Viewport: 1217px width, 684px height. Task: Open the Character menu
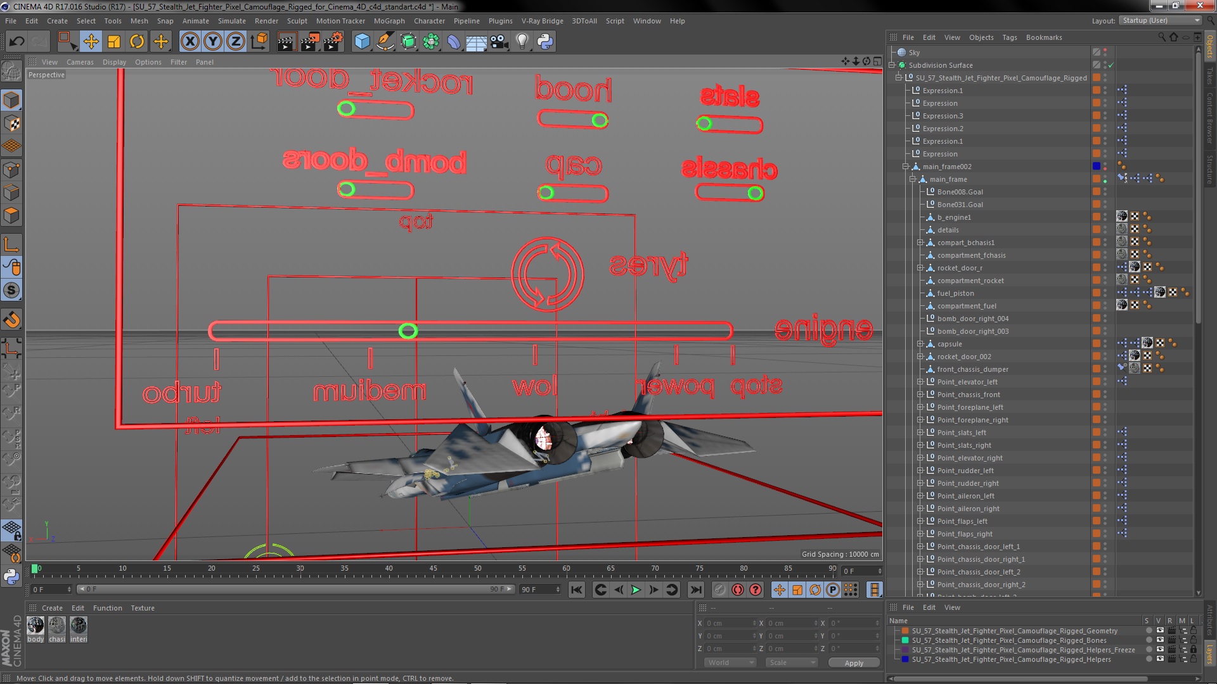tap(429, 21)
